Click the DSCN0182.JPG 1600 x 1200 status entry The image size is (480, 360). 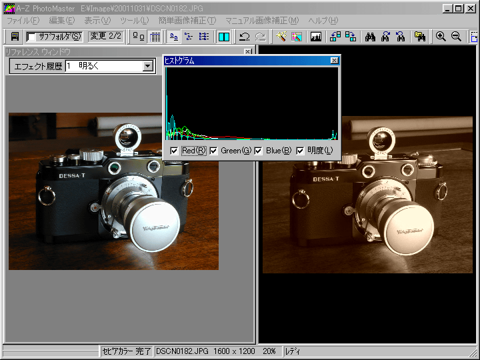[x=205, y=351]
